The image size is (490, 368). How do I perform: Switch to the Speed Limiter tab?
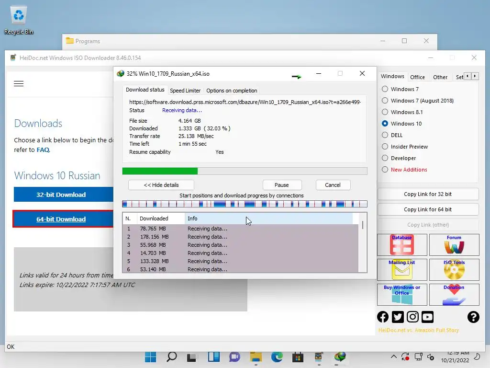(185, 91)
